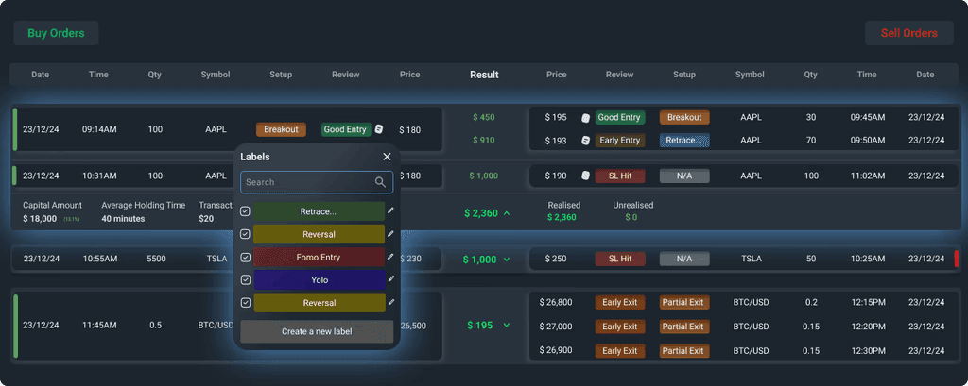The height and width of the screenshot is (386, 968).
Task: Click Early Exit tag on $ 26,800 row
Action: point(620,302)
